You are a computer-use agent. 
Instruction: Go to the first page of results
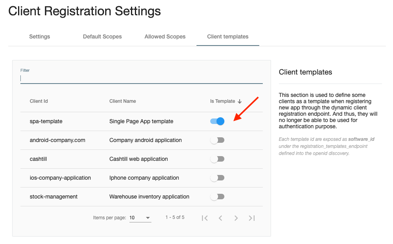pos(205,218)
